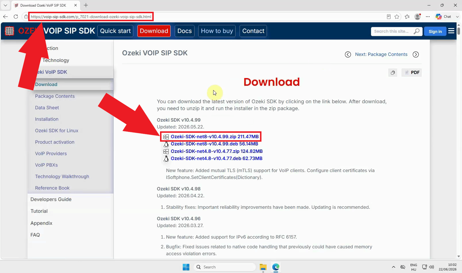This screenshot has width=462, height=273.
Task: Show hidden tray icons chevron
Action: click(x=393, y=267)
